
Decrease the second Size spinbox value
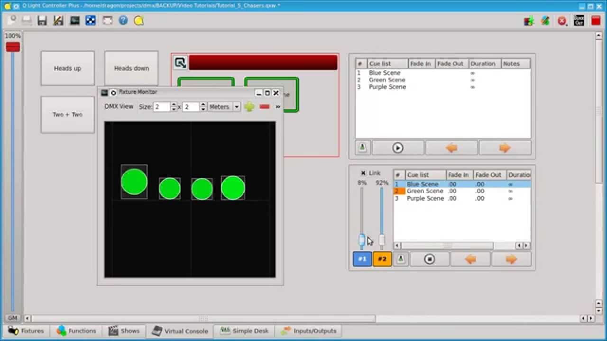(203, 109)
